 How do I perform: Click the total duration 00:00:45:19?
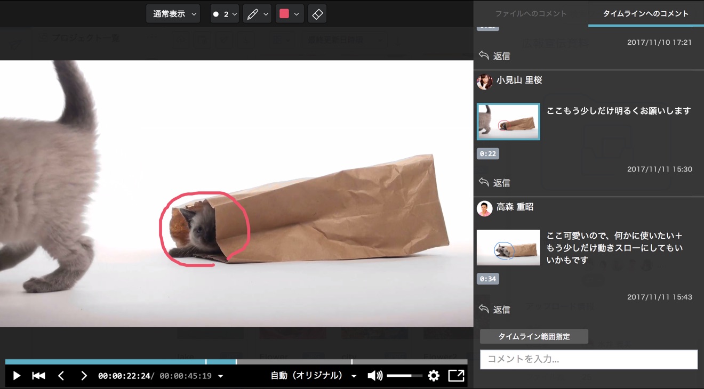[186, 376]
